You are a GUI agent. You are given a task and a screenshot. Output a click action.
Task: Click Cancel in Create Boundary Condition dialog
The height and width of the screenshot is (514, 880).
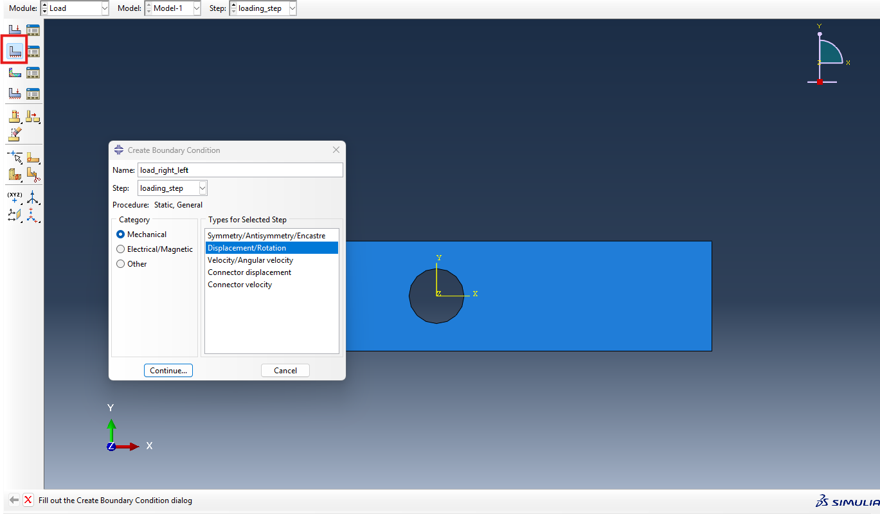click(285, 371)
